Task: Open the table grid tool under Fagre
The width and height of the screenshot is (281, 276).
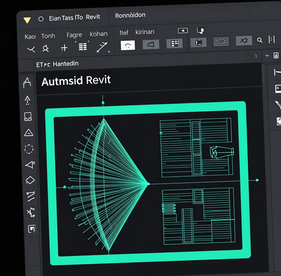Action: pyautogui.click(x=83, y=47)
